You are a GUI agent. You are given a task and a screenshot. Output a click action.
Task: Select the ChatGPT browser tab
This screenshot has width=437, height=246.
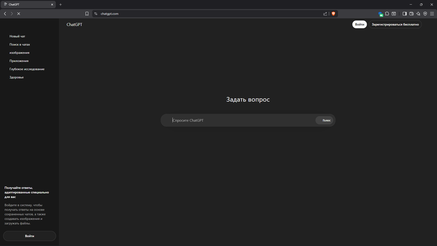click(28, 4)
